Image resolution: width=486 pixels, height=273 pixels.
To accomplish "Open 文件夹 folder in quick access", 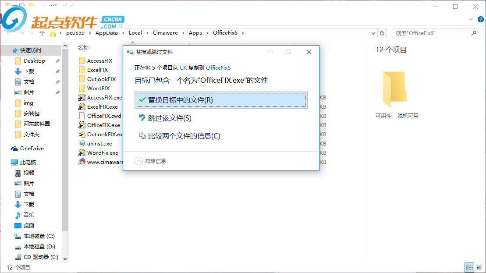I will pos(31,135).
